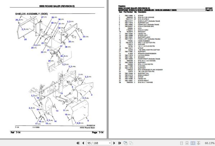
Task: Click the Page 7-14 footer text
Action: point(97,132)
